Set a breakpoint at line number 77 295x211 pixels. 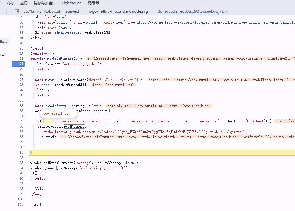coord(21,80)
